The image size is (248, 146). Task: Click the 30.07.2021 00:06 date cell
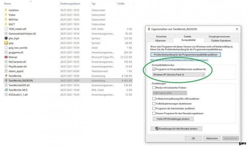(70, 71)
